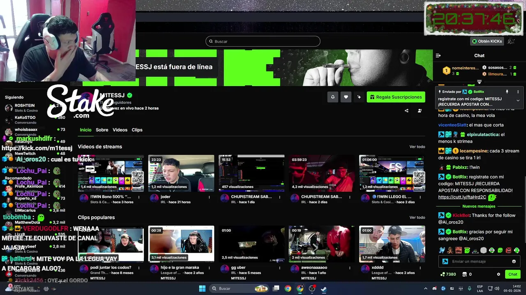Screen dimensions: 526x295
Task: Play the hijo e la gran maraka clip
Action: (181, 244)
